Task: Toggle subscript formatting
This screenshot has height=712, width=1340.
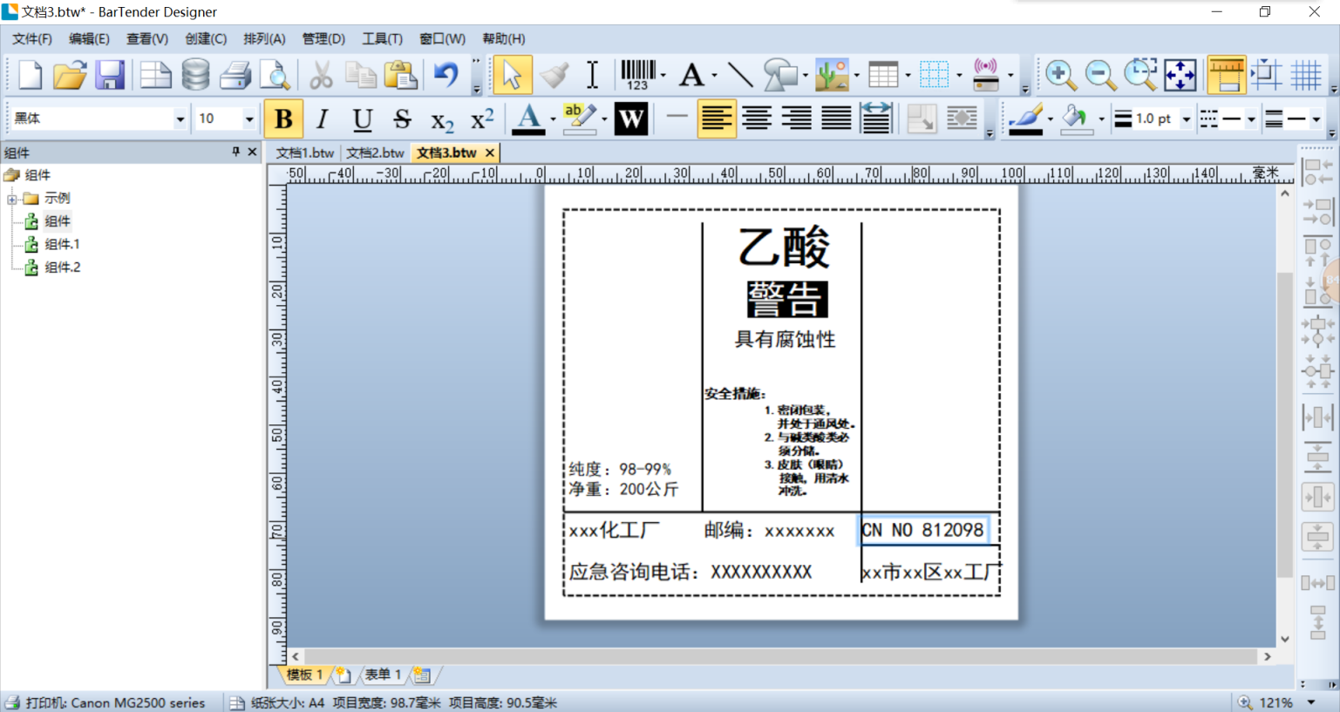Action: point(442,119)
